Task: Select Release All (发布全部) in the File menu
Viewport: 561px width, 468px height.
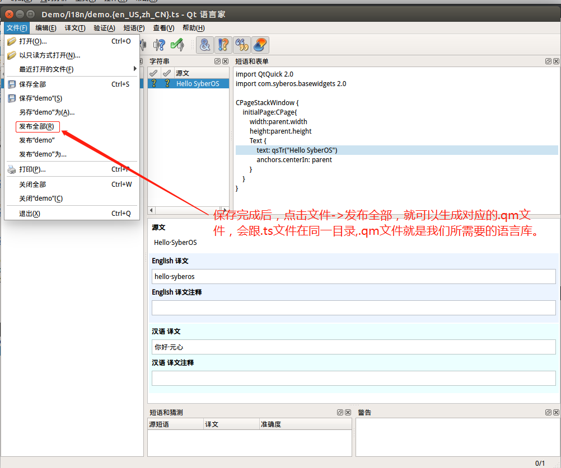Action: 37,127
